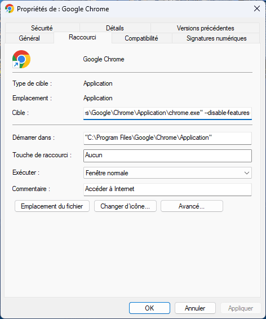Open the Détails tab

115,28
